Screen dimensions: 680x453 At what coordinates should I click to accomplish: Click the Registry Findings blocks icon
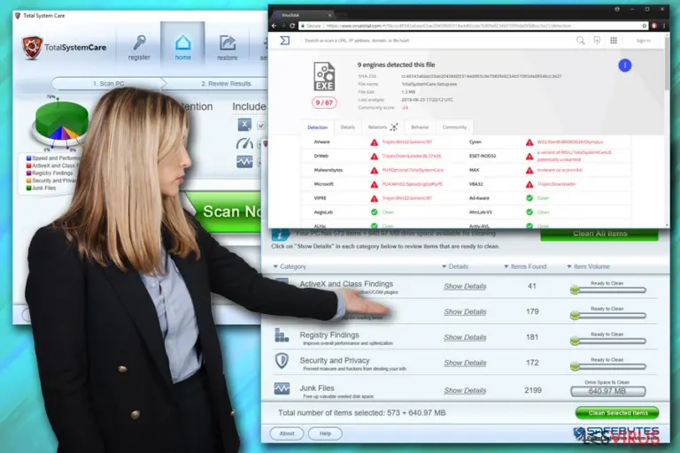click(282, 335)
